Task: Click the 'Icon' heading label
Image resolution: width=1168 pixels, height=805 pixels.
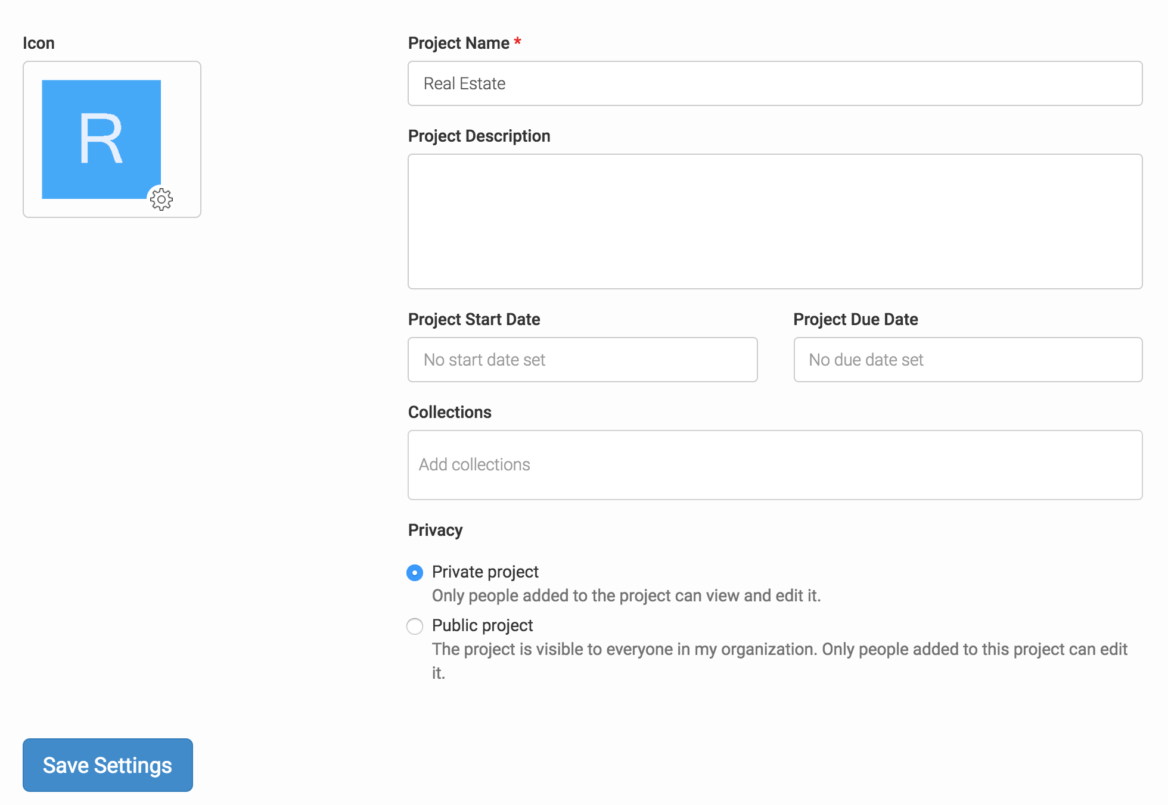Action: [39, 43]
